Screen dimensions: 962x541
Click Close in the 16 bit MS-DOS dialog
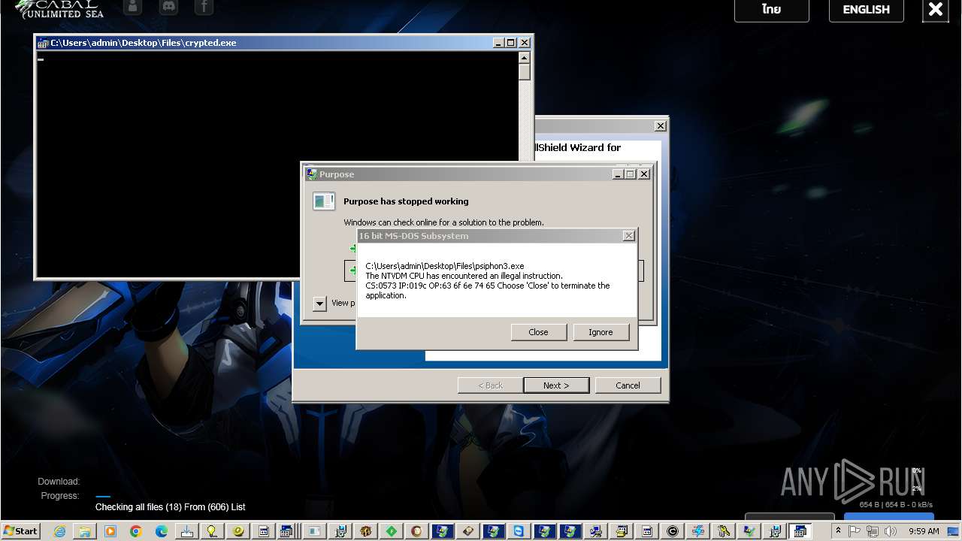click(x=538, y=332)
